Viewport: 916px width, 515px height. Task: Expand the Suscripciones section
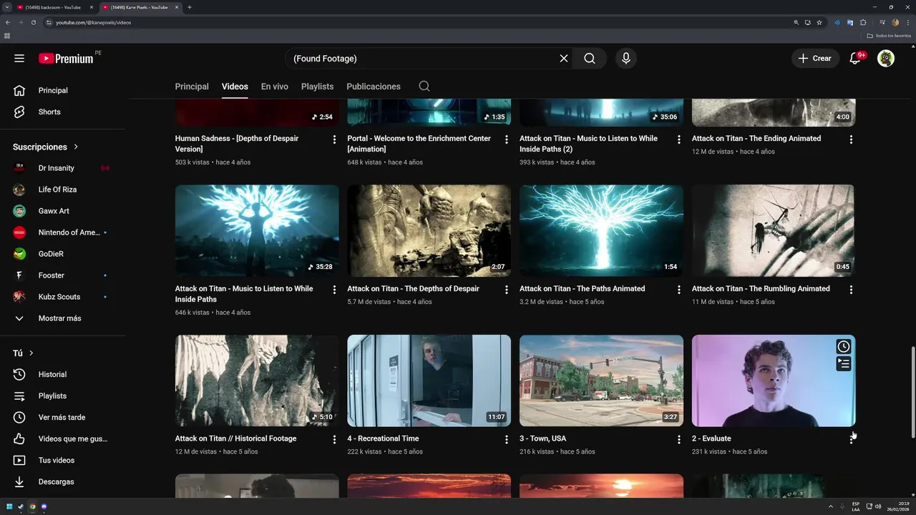pos(45,147)
